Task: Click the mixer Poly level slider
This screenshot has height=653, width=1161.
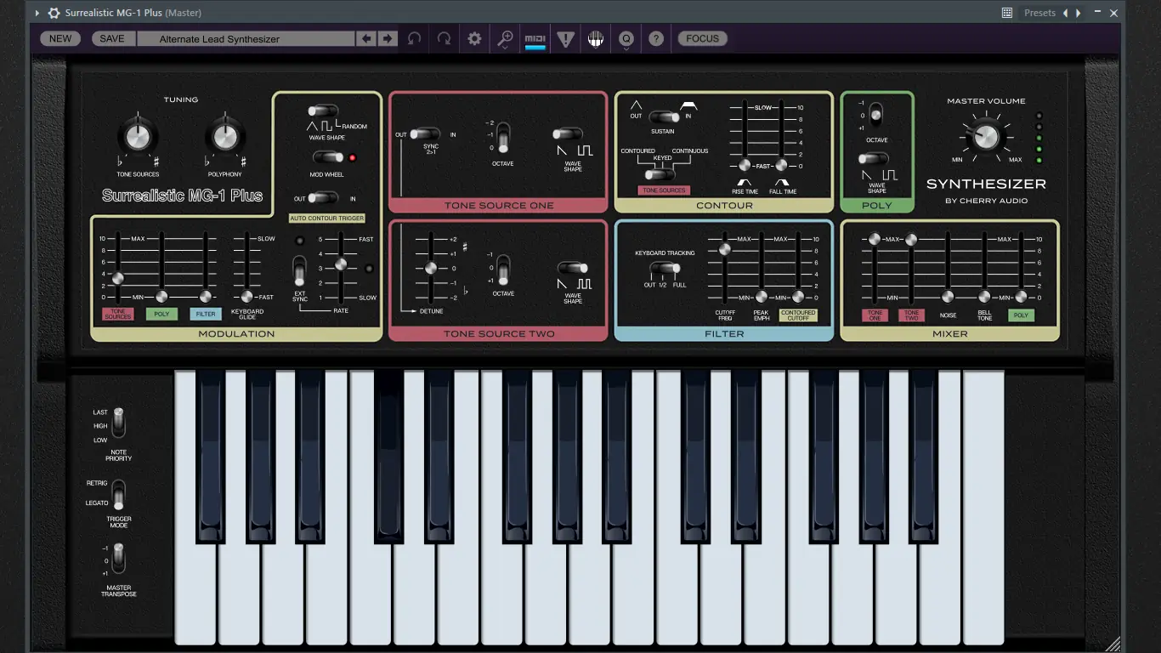Action: click(x=1021, y=297)
